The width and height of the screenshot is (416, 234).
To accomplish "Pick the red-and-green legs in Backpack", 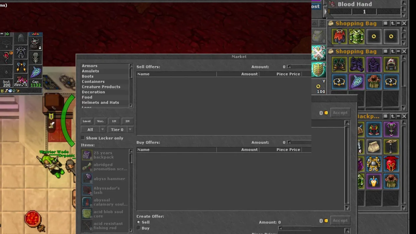I will (374, 129).
